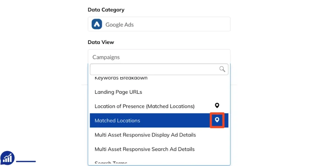The width and height of the screenshot is (317, 166).
Task: Open the Campaigns data view dropdown
Action: (x=159, y=57)
